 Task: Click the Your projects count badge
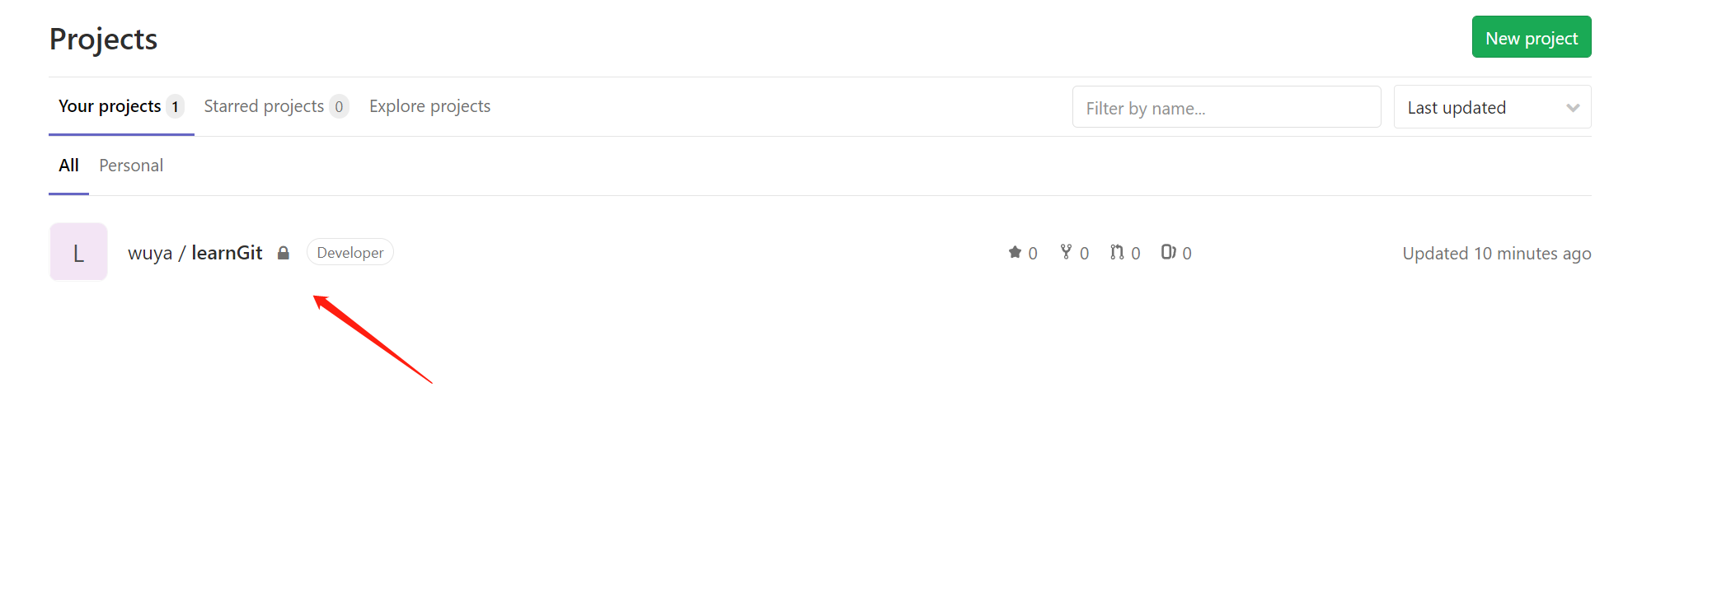(175, 106)
